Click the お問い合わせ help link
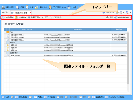This screenshot has height=100, width=133. pos(109,12)
